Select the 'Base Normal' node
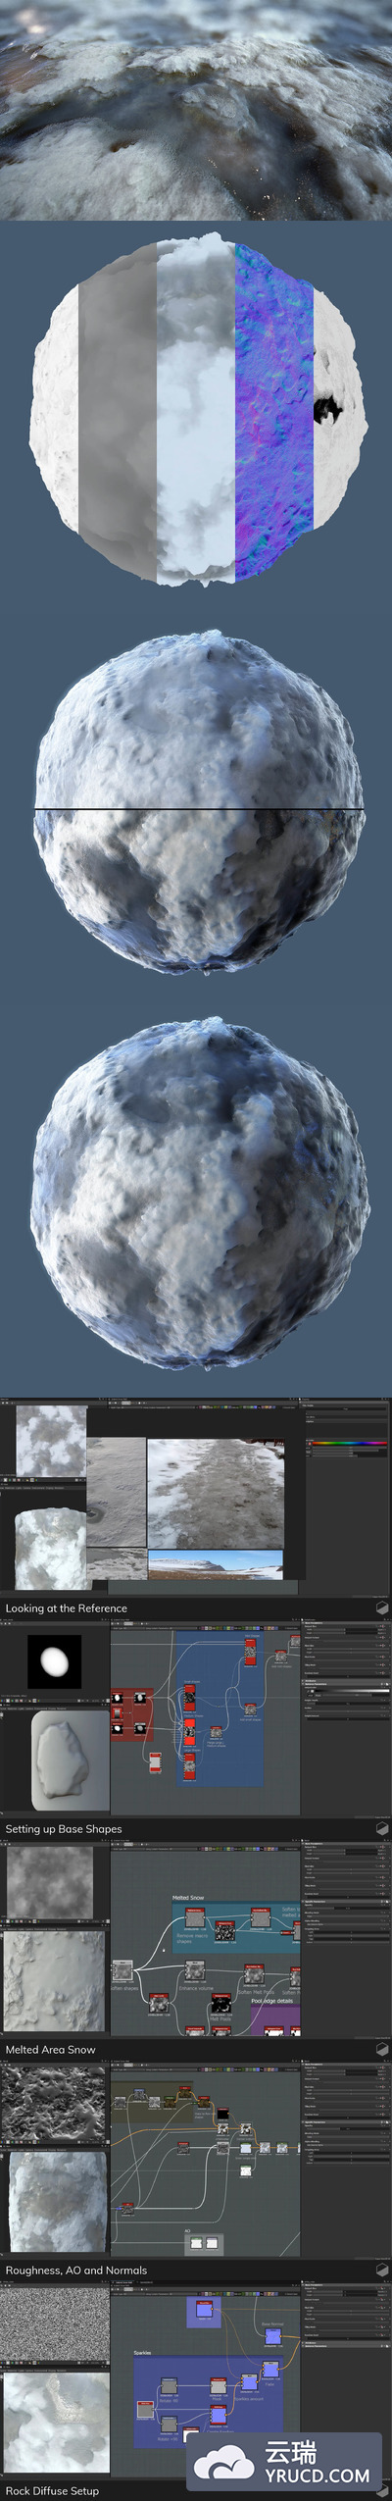 273,2334
